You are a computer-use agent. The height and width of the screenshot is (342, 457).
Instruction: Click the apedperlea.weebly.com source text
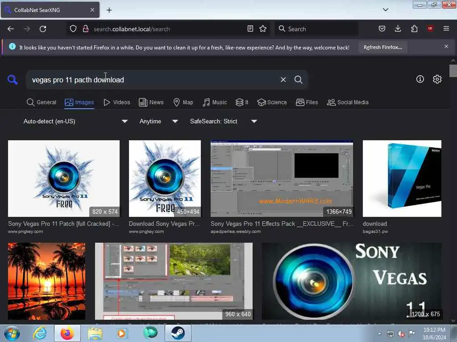click(236, 232)
